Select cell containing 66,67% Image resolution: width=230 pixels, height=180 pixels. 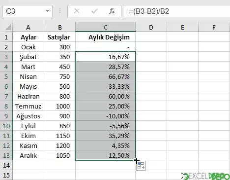click(106, 76)
